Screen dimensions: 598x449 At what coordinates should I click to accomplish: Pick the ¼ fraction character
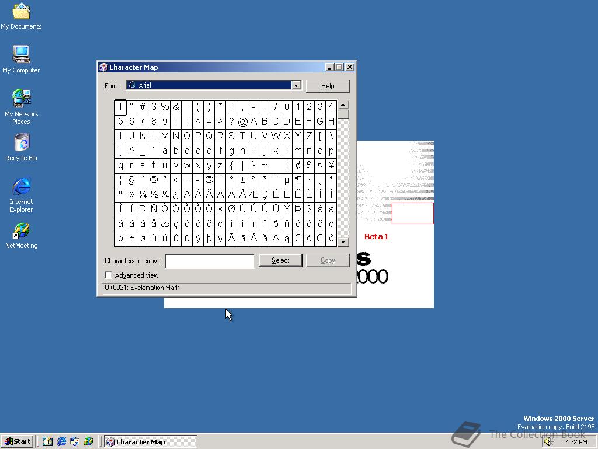tap(142, 195)
